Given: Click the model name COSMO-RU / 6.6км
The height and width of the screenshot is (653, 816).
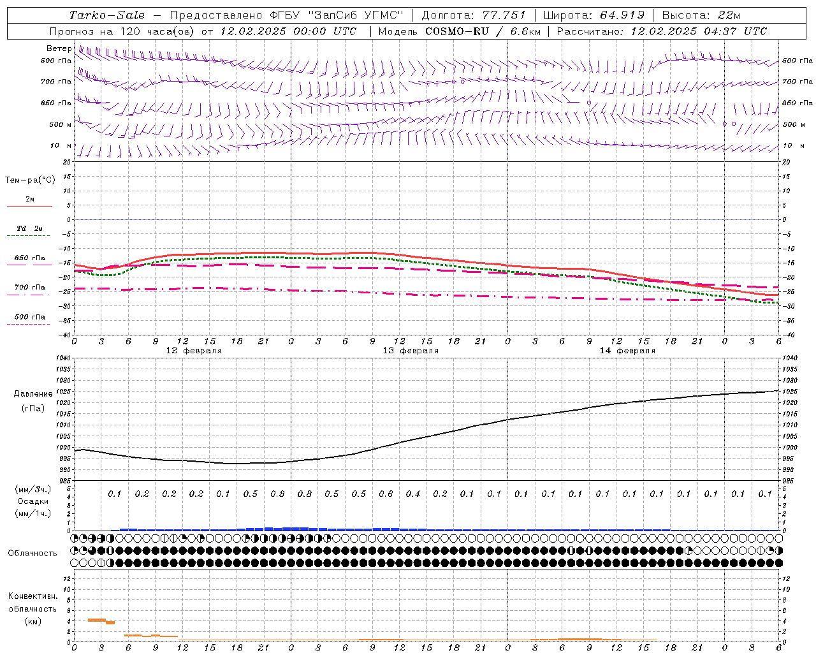Looking at the screenshot, I should [x=484, y=31].
